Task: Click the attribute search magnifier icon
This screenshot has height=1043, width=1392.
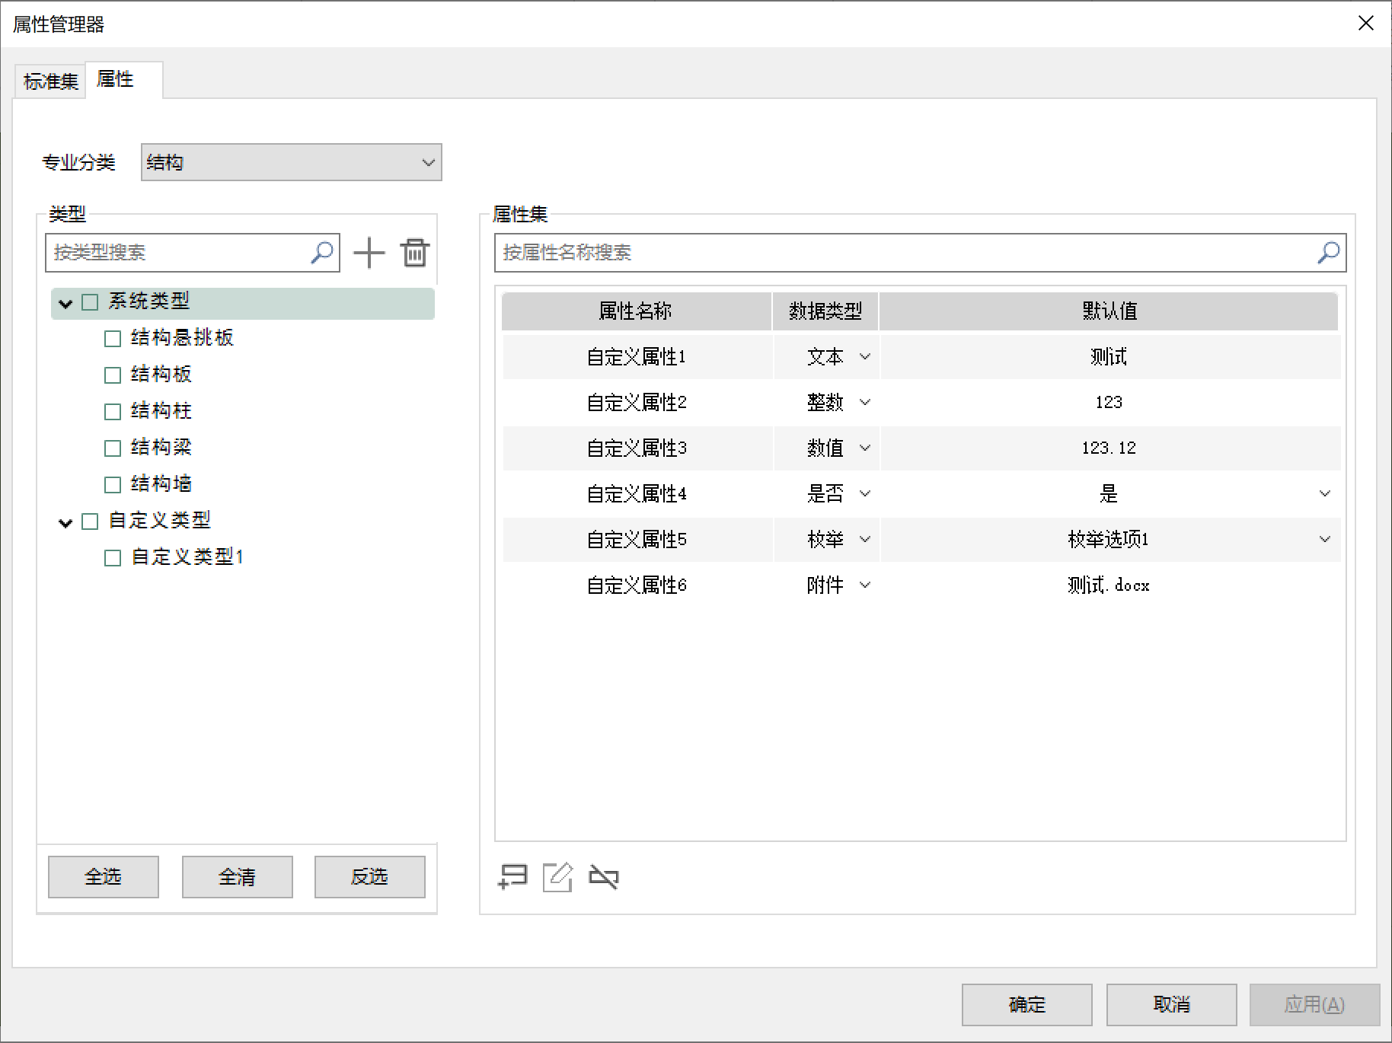Action: [x=1328, y=252]
